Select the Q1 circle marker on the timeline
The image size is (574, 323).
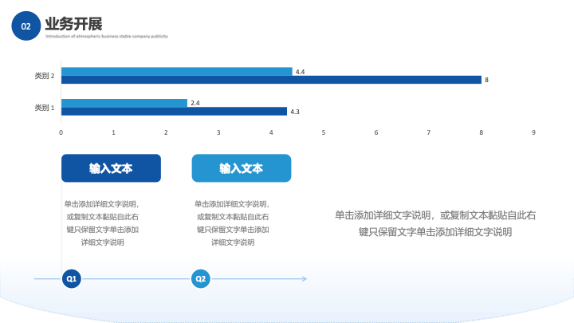click(x=72, y=278)
